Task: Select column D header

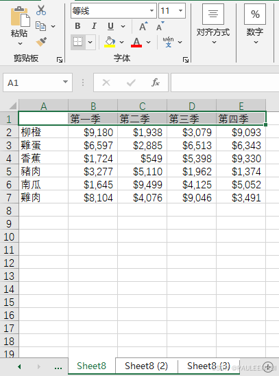Action: (x=192, y=106)
